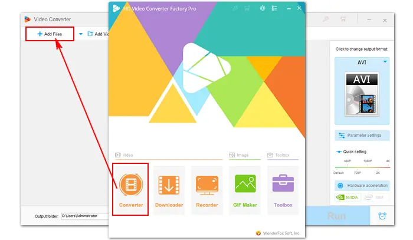Select the Toolbox section tab
Viewport: 413px width, 240px height.
pos(283,155)
